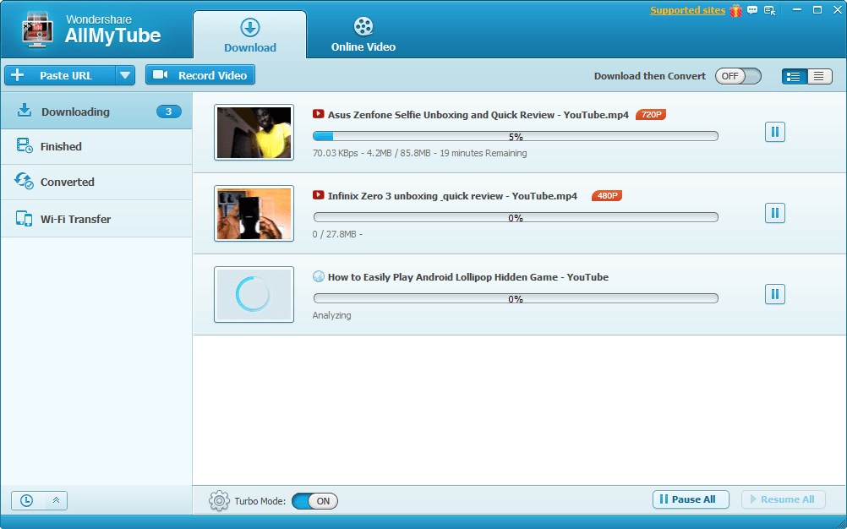The image size is (847, 529).
Task: Click the 'Turbo Mode:' label
Action: [x=260, y=501]
